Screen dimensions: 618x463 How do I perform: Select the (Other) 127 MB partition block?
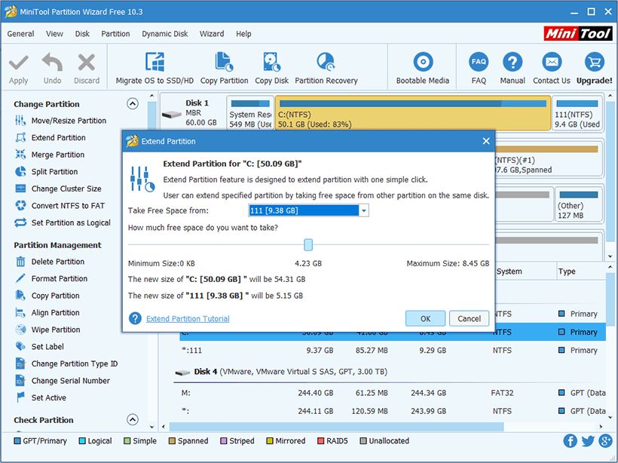(579, 204)
